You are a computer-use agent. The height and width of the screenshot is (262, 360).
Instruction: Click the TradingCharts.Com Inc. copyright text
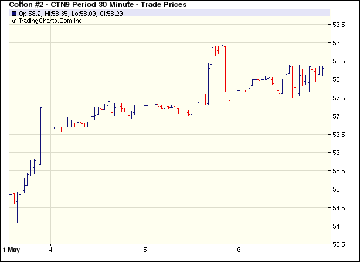point(48,21)
